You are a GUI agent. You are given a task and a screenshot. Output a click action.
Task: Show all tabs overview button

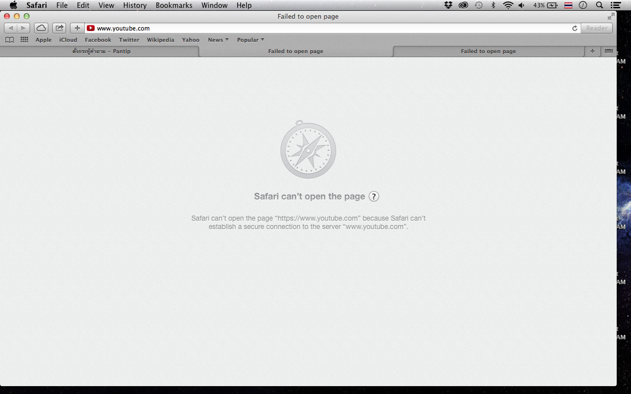pyautogui.click(x=609, y=51)
